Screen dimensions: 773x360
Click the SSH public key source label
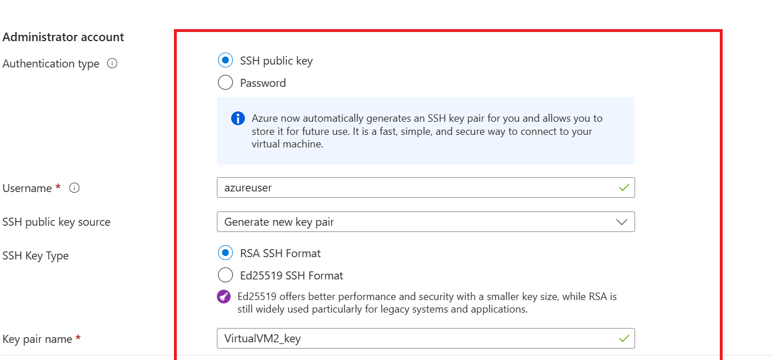pos(57,222)
